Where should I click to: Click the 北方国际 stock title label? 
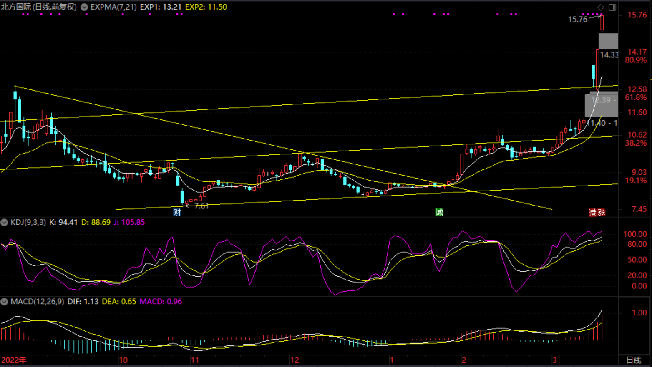pos(39,7)
